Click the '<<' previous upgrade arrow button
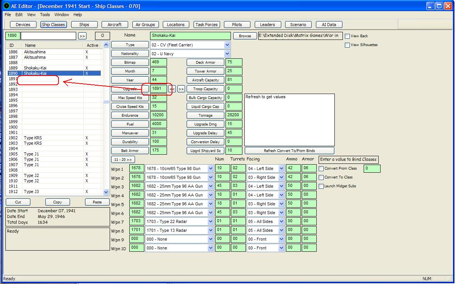Screen dimensions: 456x284 pos(172,89)
